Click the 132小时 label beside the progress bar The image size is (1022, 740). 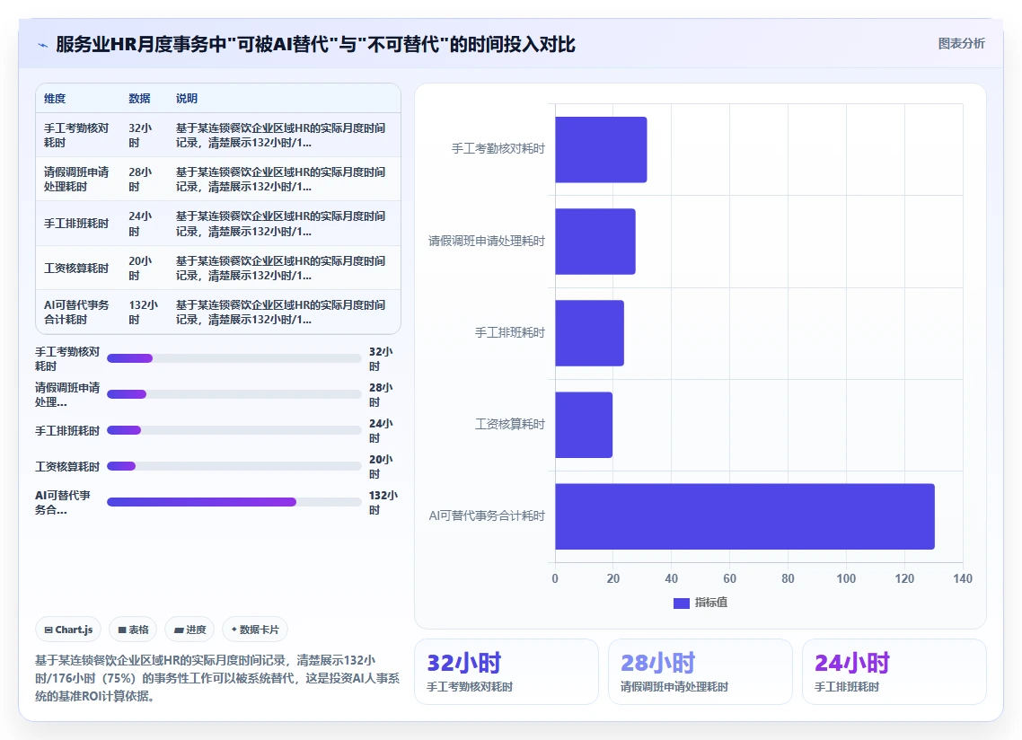coord(383,502)
